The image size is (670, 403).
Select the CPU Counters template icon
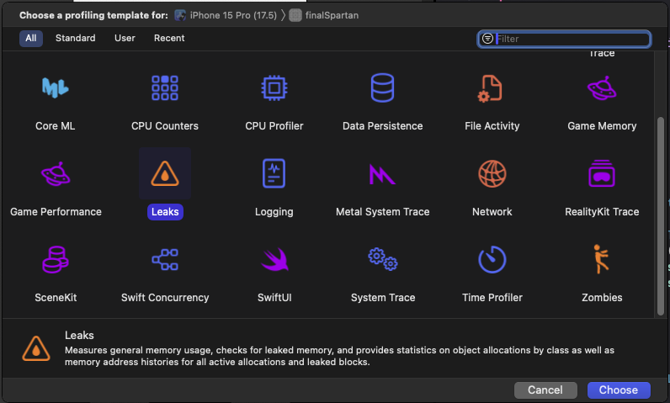click(165, 88)
